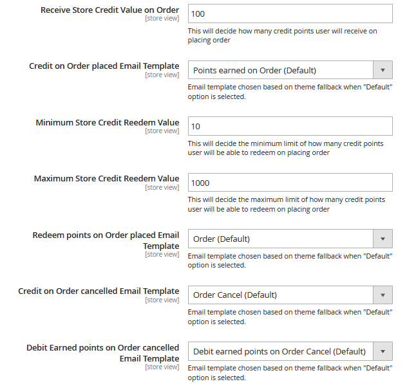
Task: Click arrow icon of Order Cancel (Default) select
Action: pyautogui.click(x=383, y=295)
